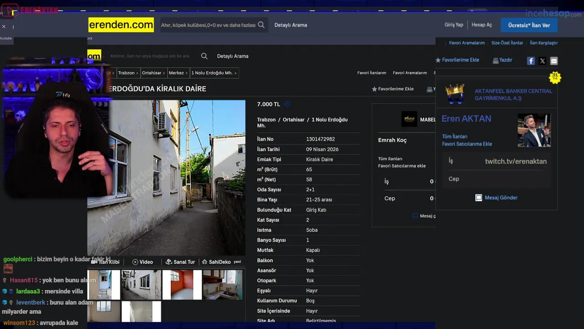Select the stairway entrance thumbnail
584x329 pixels.
(x=104, y=285)
